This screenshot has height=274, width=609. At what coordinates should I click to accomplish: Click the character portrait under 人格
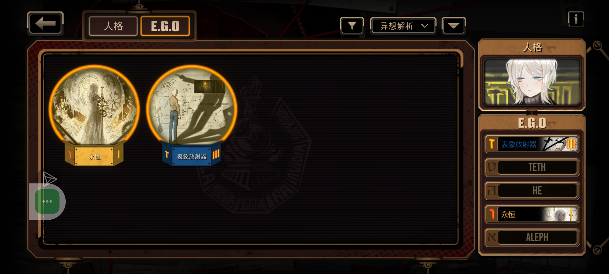pos(532,82)
